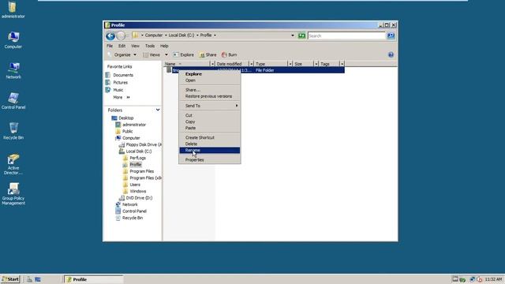Open Active Directory desktop shortcut
Screen dimensions: 505x284
[x=13, y=164]
